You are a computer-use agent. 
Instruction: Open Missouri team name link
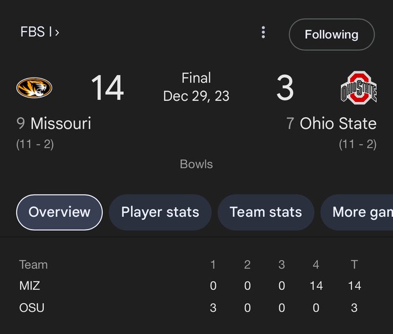pyautogui.click(x=61, y=123)
